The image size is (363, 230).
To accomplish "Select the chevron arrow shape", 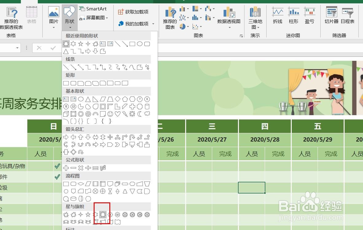I will 118,145.
